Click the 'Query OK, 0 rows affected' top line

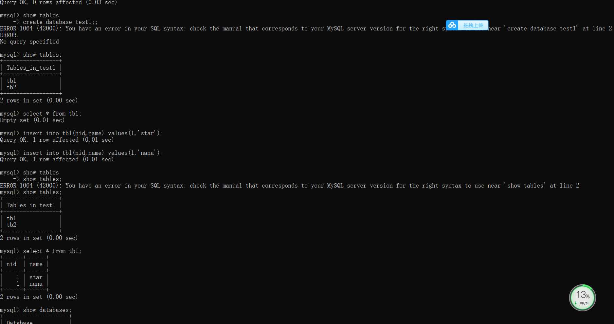coord(59,3)
